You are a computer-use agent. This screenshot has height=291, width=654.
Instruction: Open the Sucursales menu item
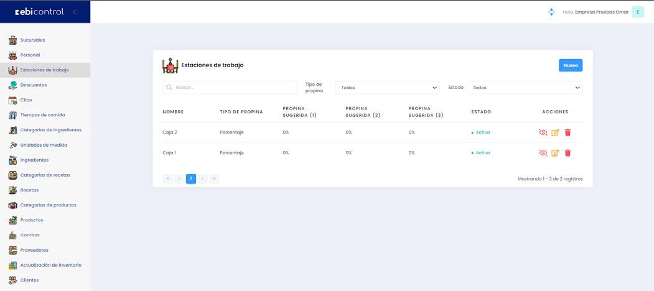pos(32,40)
